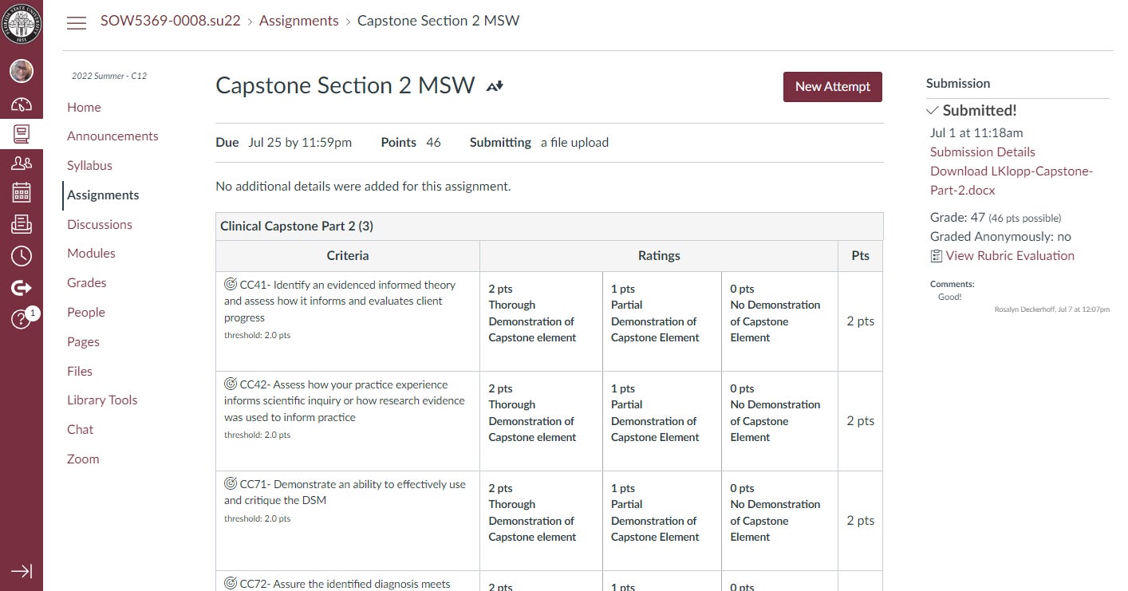Click the outcome target icon beside CC41
This screenshot has width=1128, height=591.
(x=231, y=284)
